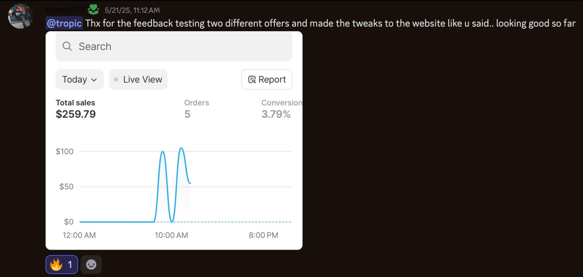The image size is (583, 277).
Task: Click the add reaction smiley icon
Action: pyautogui.click(x=91, y=265)
